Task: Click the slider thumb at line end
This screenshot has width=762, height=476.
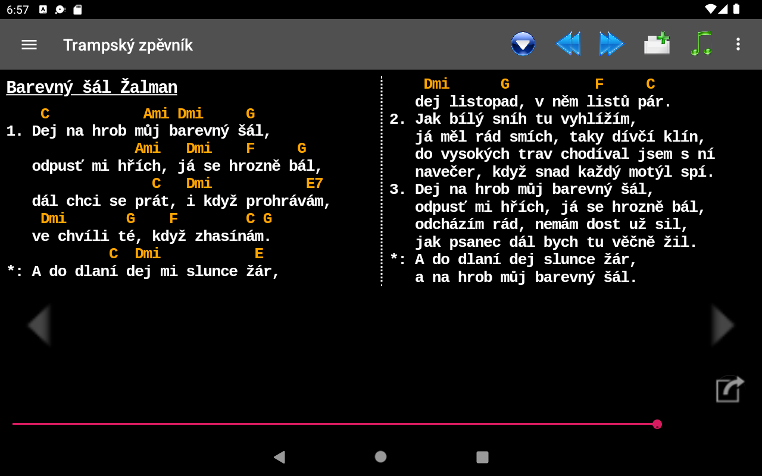Action: (x=657, y=424)
